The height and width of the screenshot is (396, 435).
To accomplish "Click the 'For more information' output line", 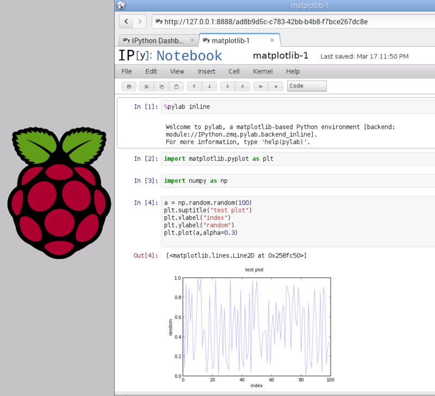I will (238, 142).
